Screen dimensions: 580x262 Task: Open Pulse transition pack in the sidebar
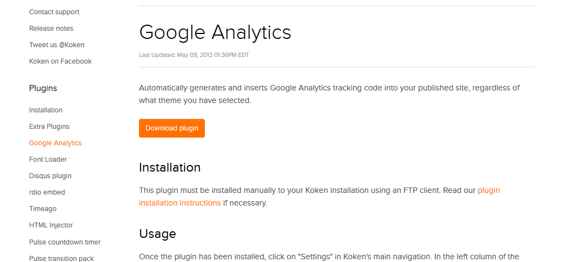point(62,259)
